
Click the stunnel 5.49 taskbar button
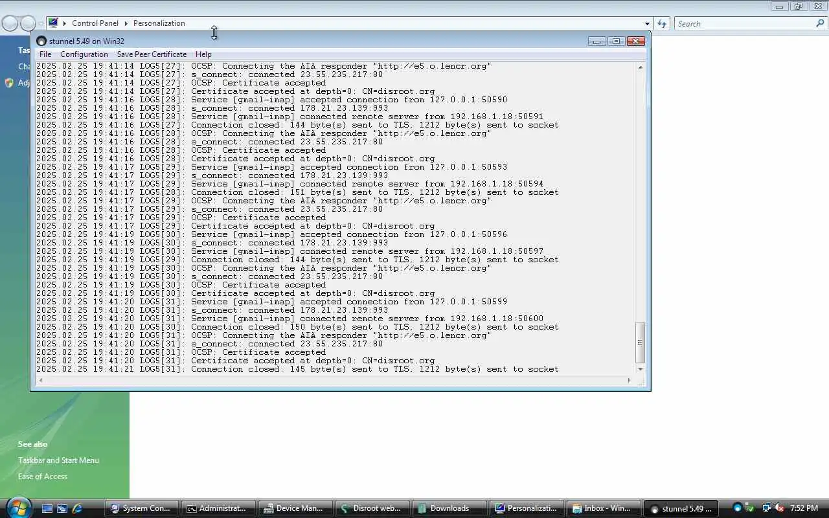(681, 509)
